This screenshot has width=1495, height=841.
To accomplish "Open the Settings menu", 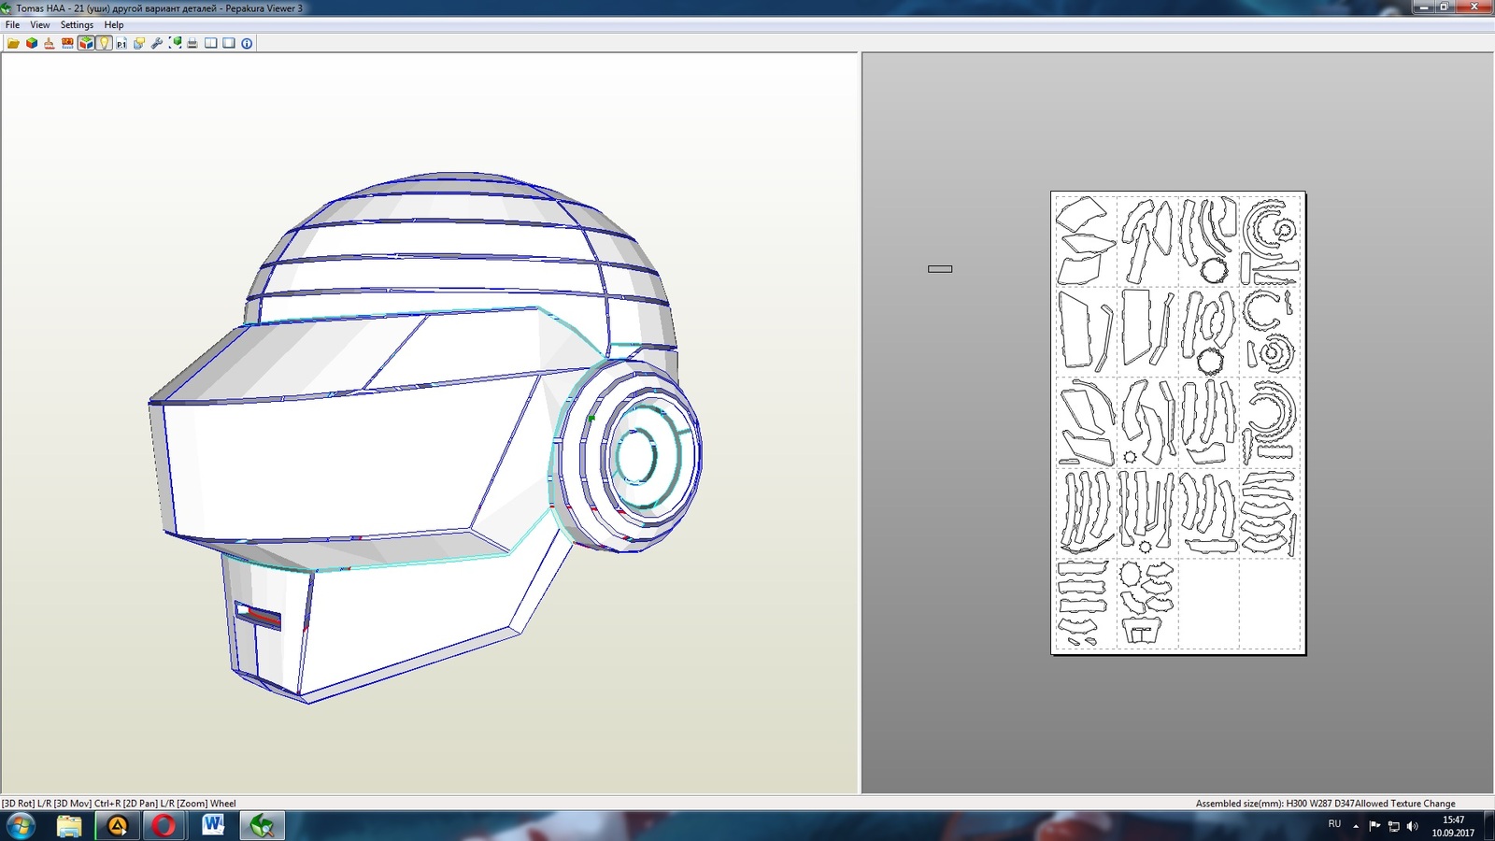I will [x=77, y=25].
